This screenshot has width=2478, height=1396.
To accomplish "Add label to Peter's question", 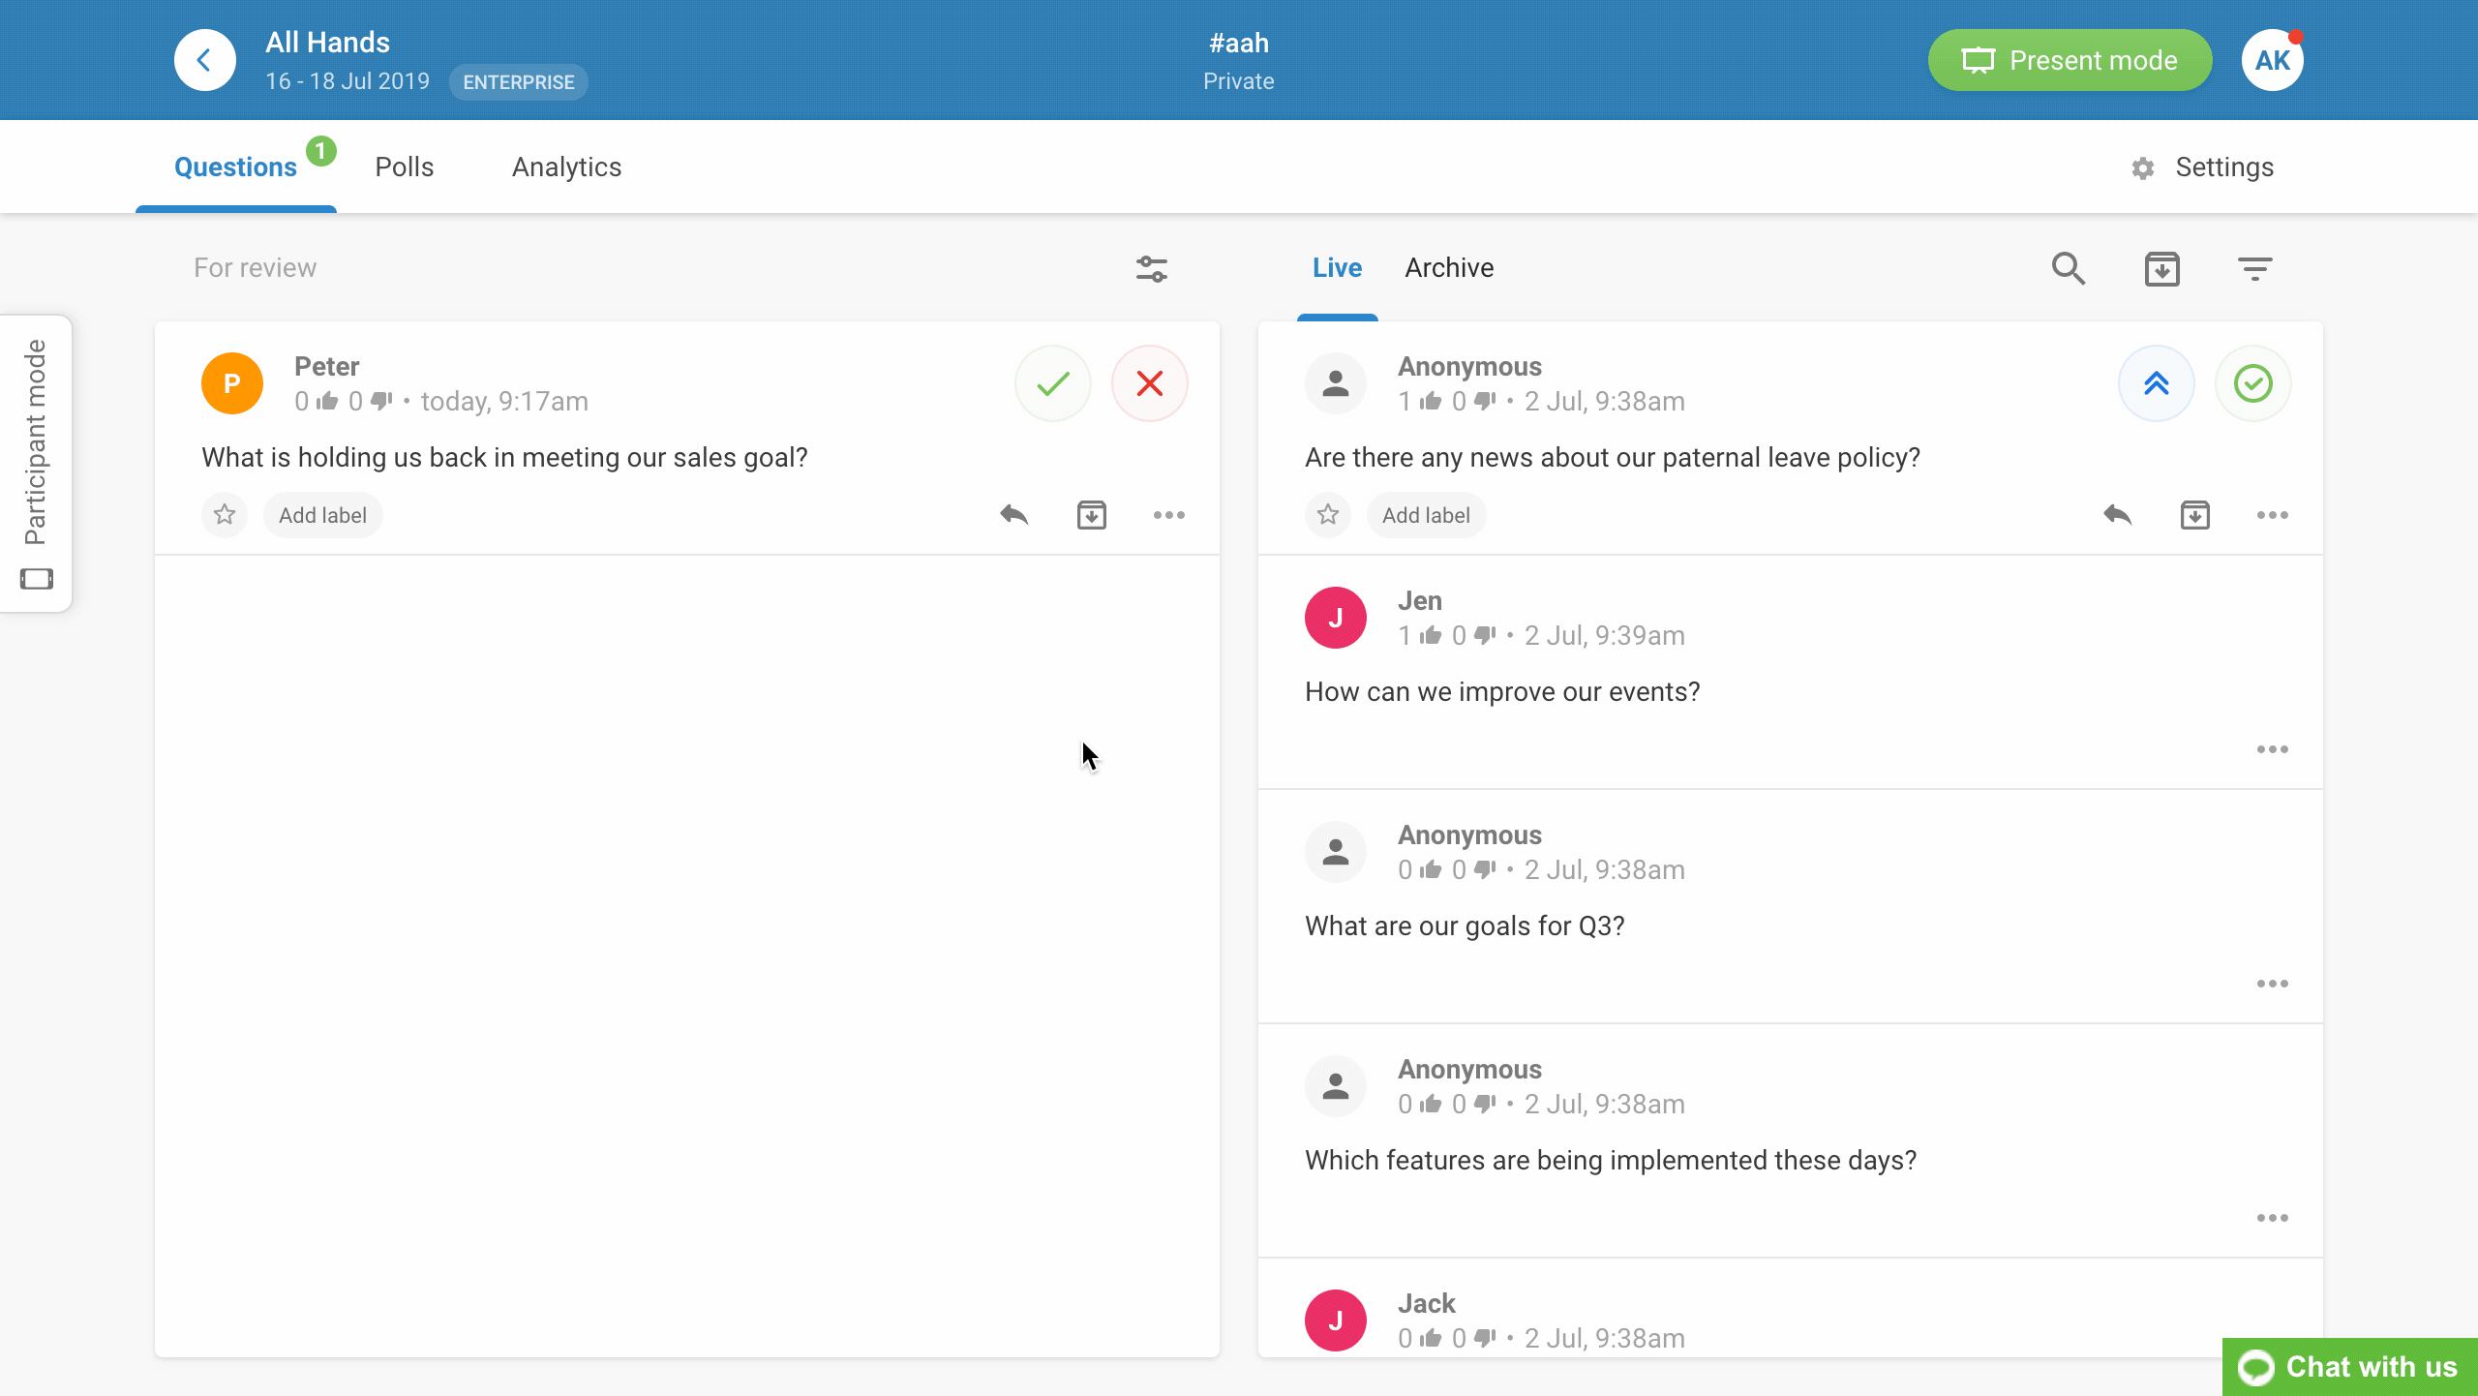I will pos(322,514).
